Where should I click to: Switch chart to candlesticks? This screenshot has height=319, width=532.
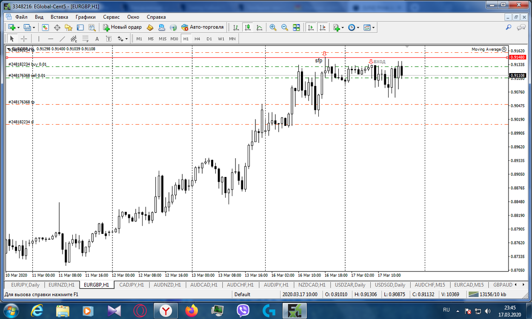tap(248, 27)
